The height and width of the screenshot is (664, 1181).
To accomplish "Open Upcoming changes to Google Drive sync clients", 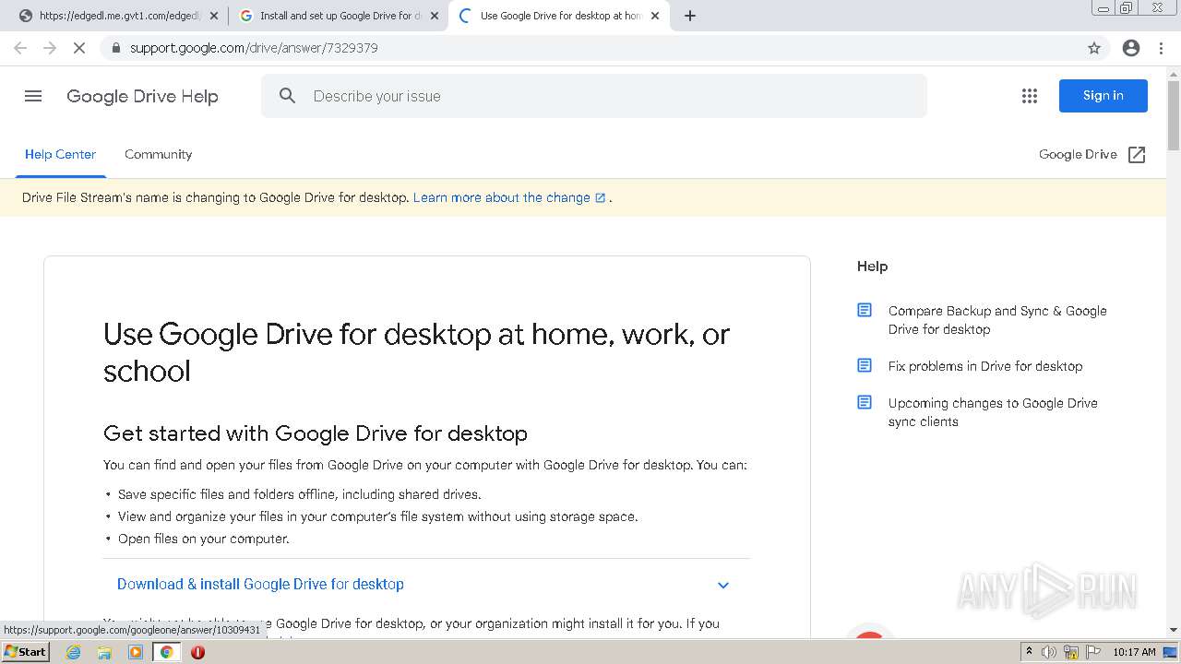I will [993, 412].
